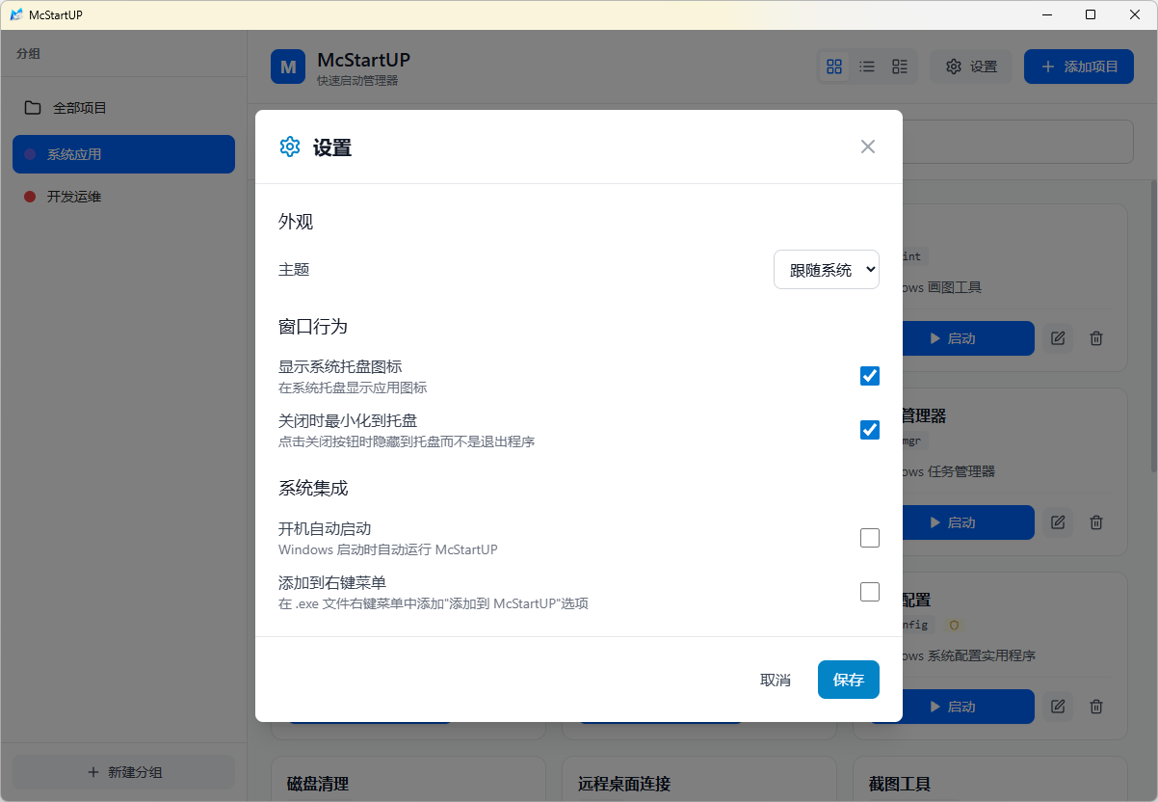Select the 系统应用 group
1158x802 pixels.
click(123, 154)
